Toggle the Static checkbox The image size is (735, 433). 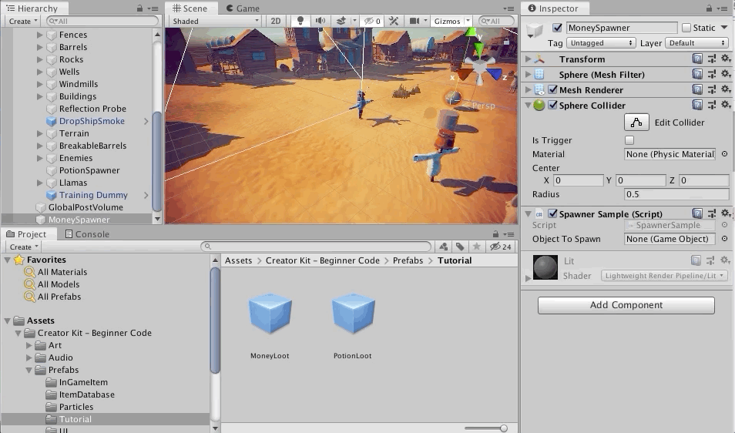[686, 28]
